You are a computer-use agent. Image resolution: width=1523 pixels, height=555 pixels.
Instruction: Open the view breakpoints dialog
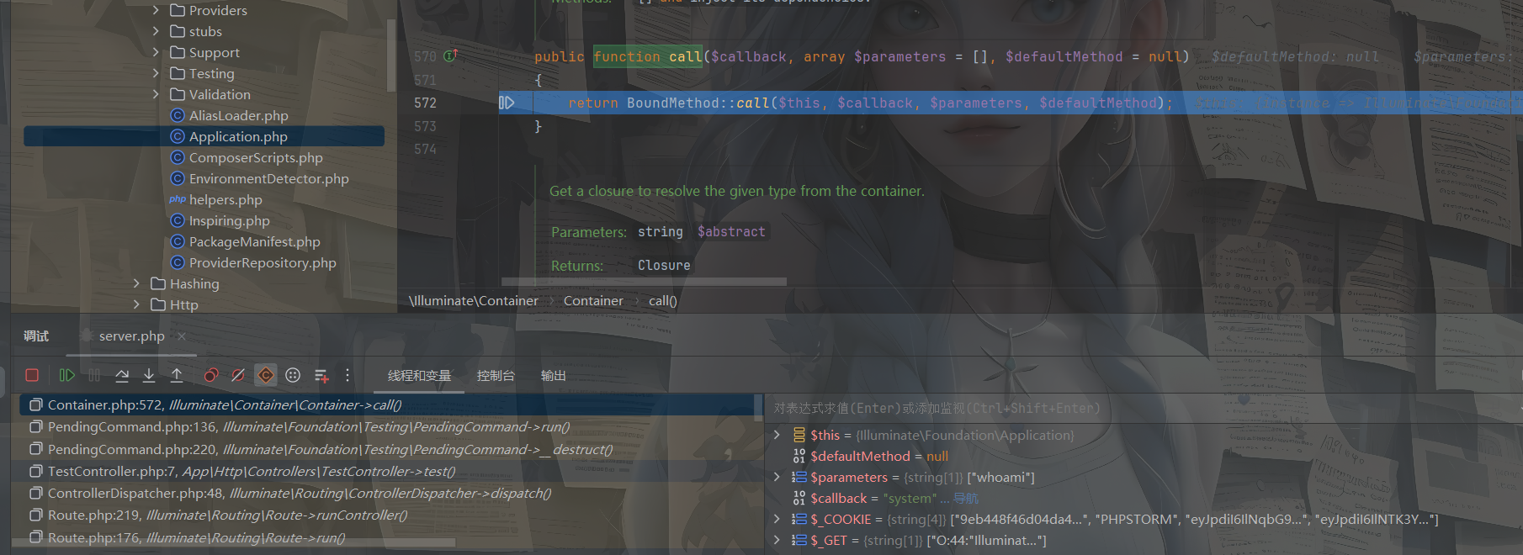211,375
